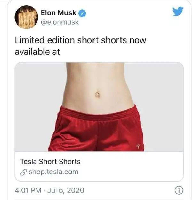This screenshot has height=200, width=192.
Task: Click the Tesla logo on the shorts
Action: [138, 146]
